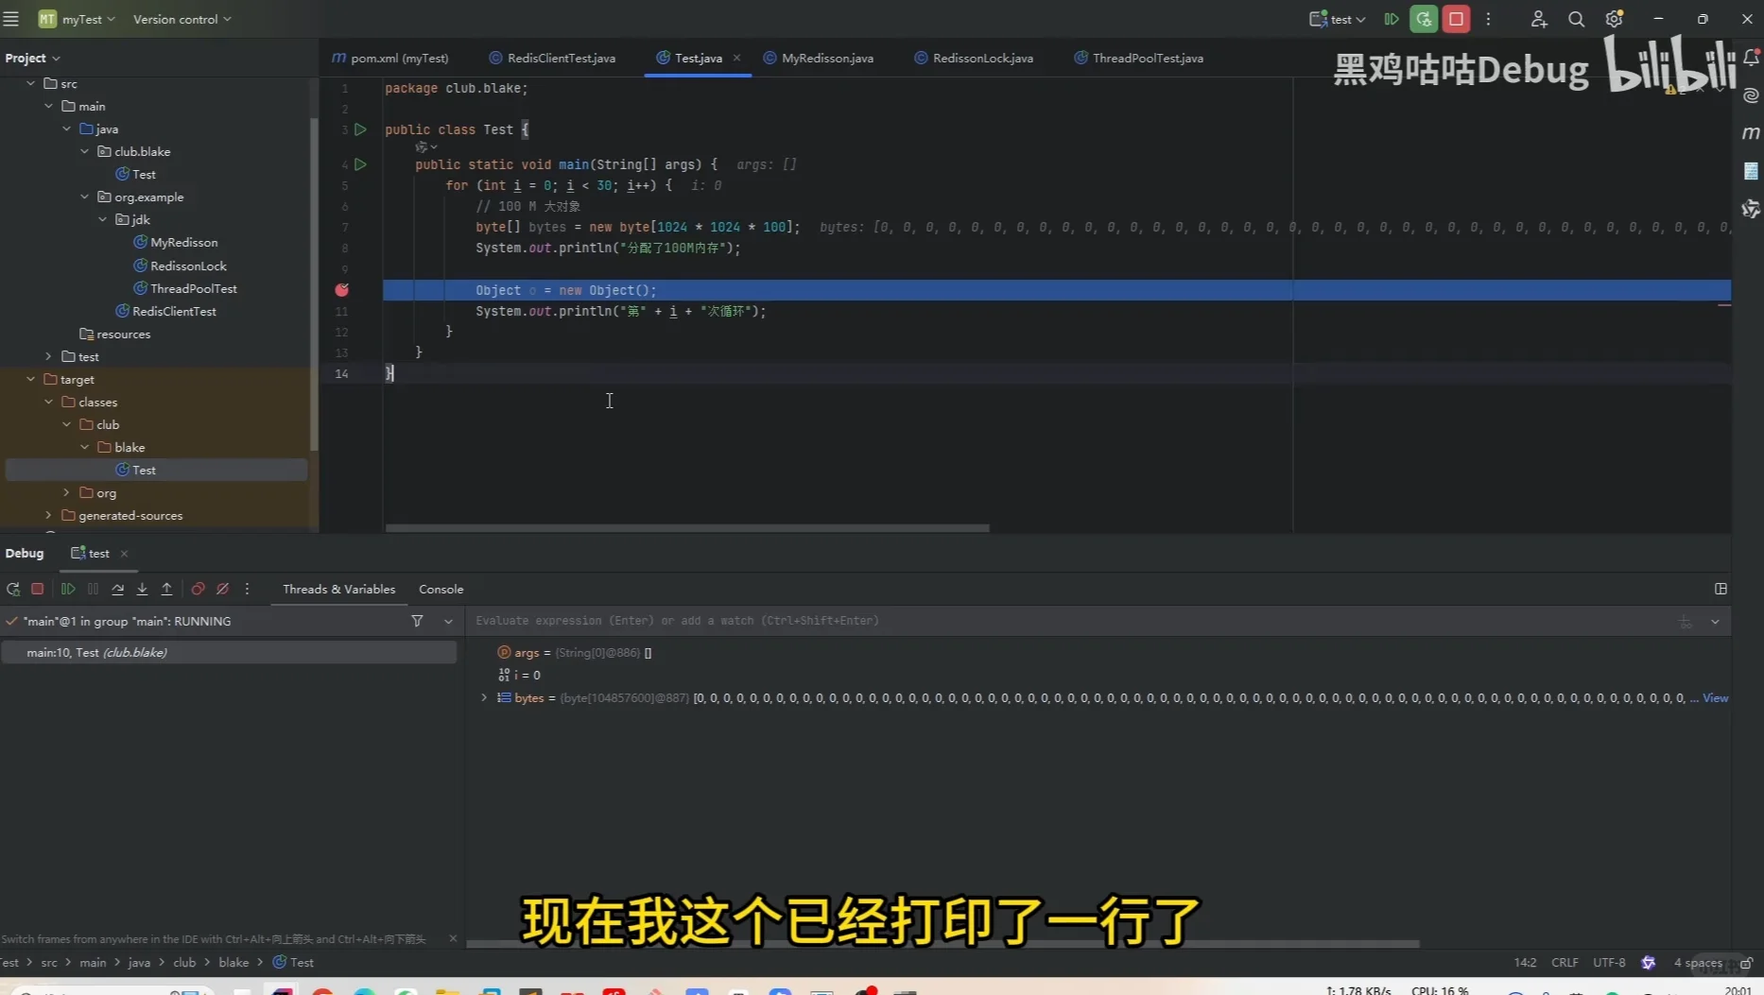Switch to the Console tab
Screen dimensions: 1764x995
coord(441,589)
